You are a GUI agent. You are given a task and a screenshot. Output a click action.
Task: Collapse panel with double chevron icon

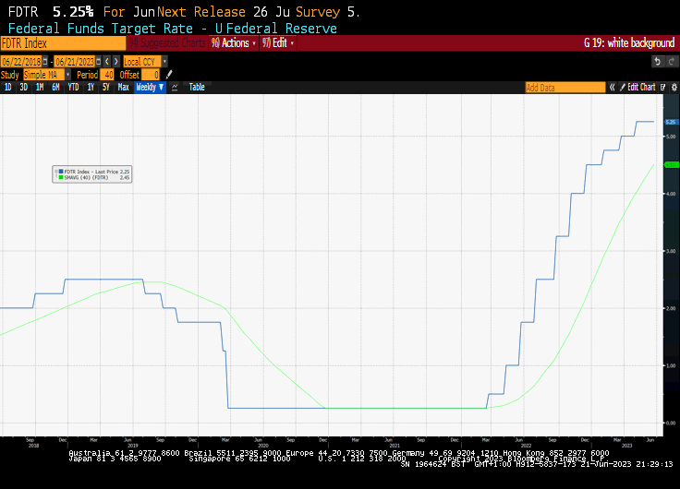click(612, 88)
